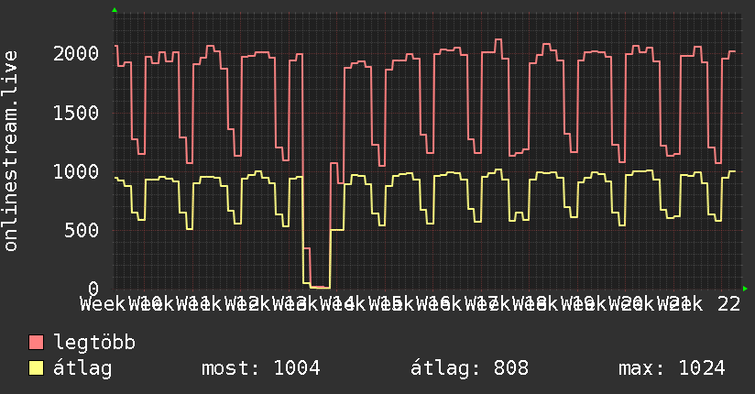Click the green arrow at y-axis top

tap(115, 10)
